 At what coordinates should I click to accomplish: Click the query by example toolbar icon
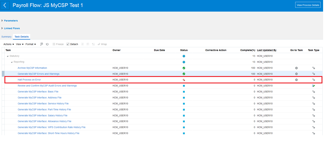(x=41, y=44)
